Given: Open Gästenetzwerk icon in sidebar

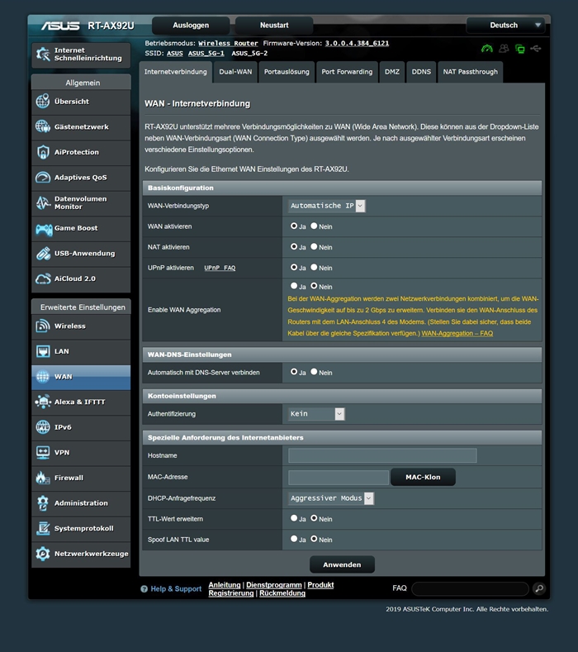Looking at the screenshot, I should coord(43,126).
